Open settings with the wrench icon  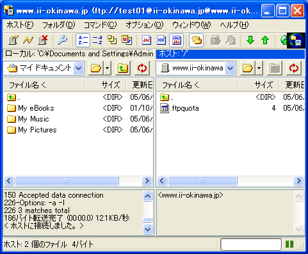63,40
